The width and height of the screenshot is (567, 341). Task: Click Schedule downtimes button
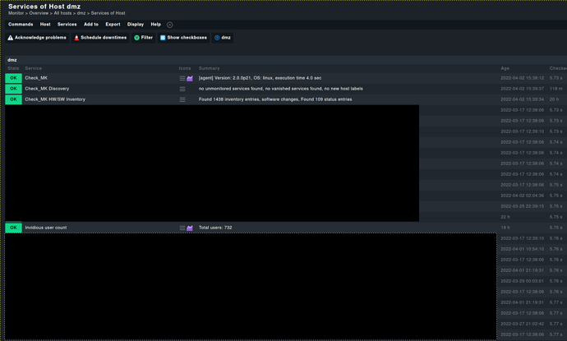(100, 38)
